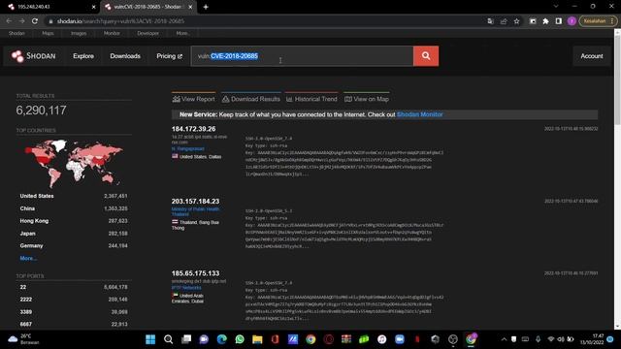Toggle the browser side panel icon
Image resolution: width=621 pixels, height=349 pixels.
pos(559,21)
